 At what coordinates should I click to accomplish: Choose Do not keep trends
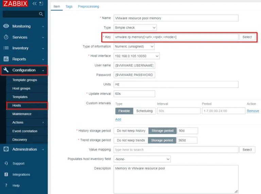pyautogui.click(x=131, y=140)
